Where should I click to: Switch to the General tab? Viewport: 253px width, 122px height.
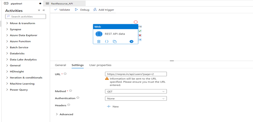(60, 65)
